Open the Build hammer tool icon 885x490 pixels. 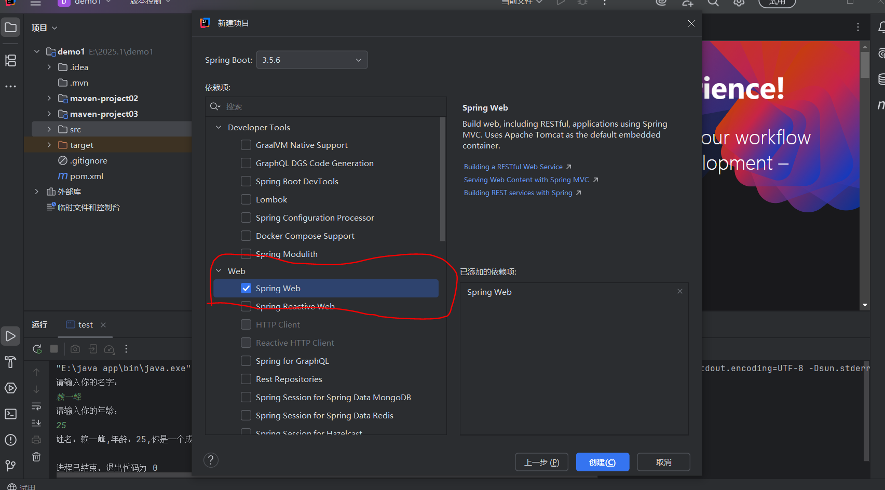coord(10,362)
